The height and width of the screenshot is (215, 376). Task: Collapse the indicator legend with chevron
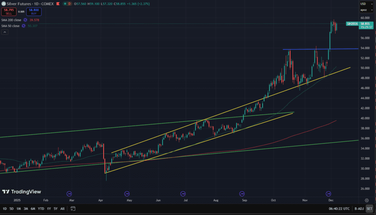[x=5, y=32]
